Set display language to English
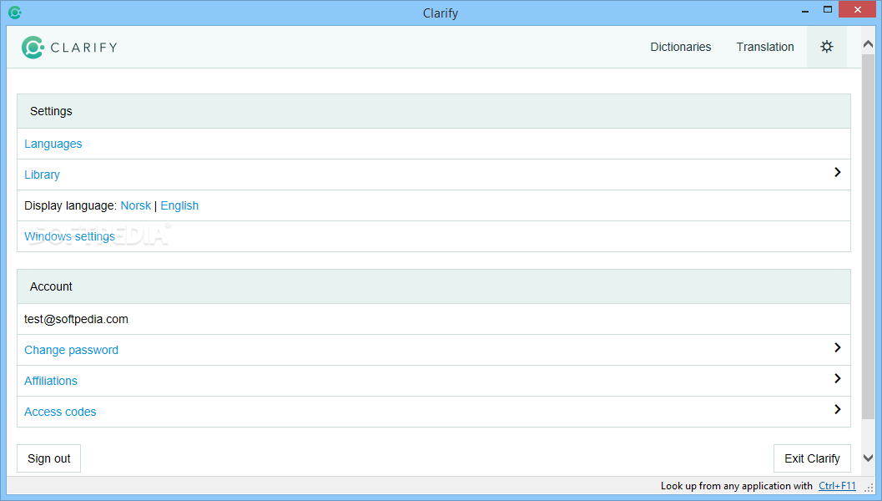Image resolution: width=882 pixels, height=501 pixels. point(179,205)
